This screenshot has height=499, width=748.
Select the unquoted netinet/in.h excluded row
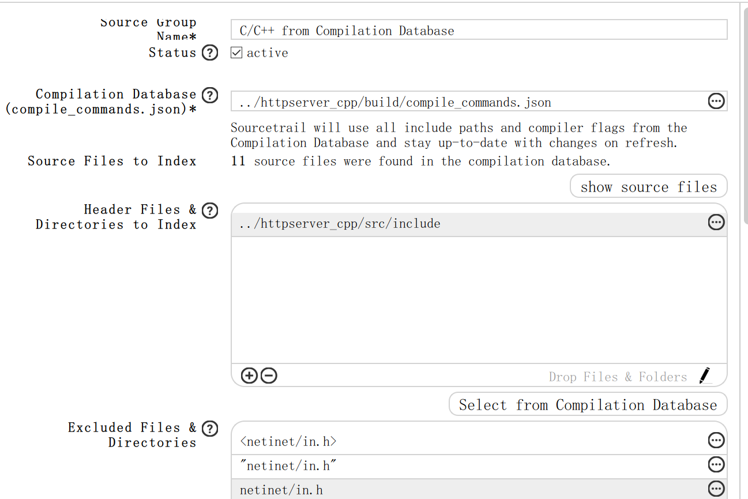tap(479, 489)
